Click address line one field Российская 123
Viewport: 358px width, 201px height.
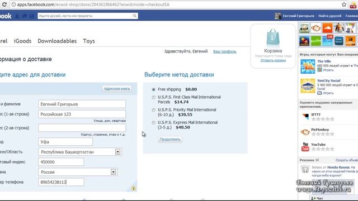tap(82, 114)
